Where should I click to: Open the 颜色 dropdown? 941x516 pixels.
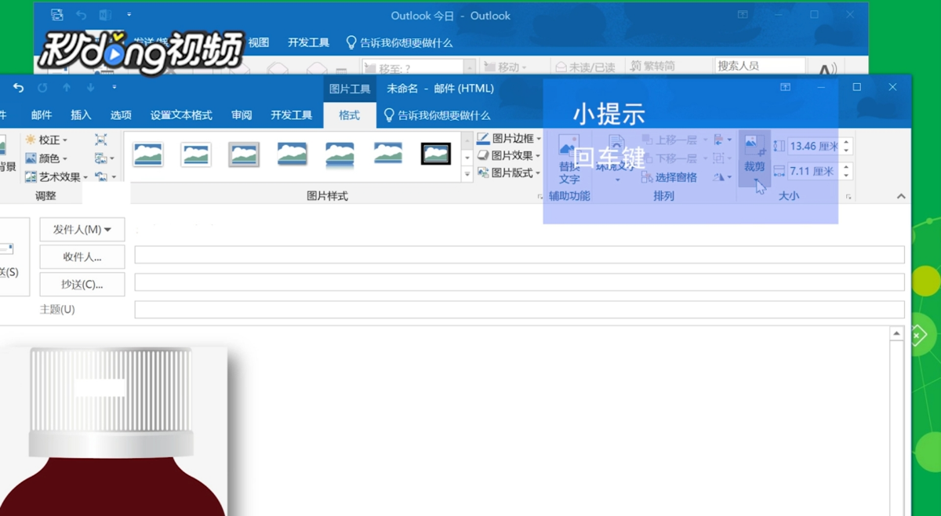[x=47, y=158]
